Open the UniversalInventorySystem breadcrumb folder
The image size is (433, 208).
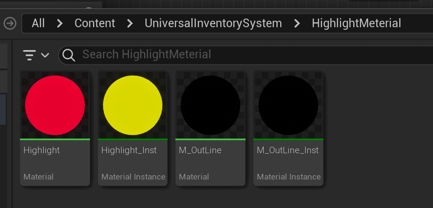pos(213,23)
